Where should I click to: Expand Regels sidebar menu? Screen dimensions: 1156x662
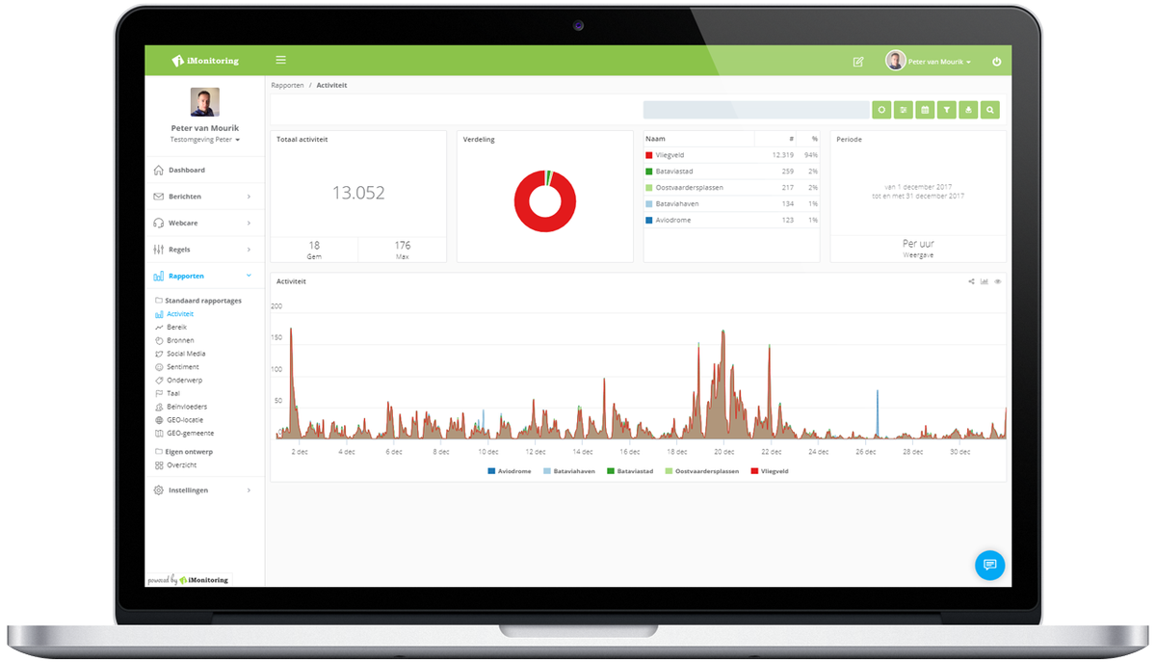pyautogui.click(x=204, y=250)
